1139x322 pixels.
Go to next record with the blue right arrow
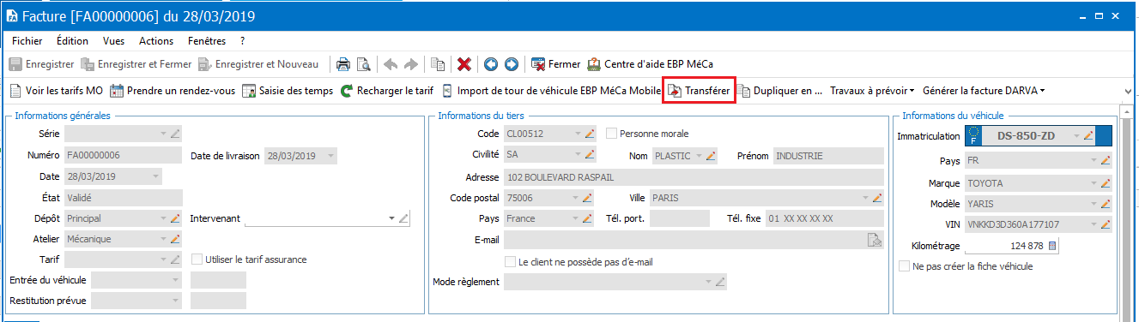[512, 64]
